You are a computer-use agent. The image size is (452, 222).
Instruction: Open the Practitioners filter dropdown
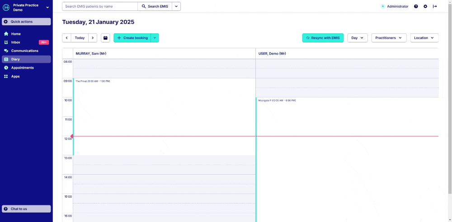[389, 38]
